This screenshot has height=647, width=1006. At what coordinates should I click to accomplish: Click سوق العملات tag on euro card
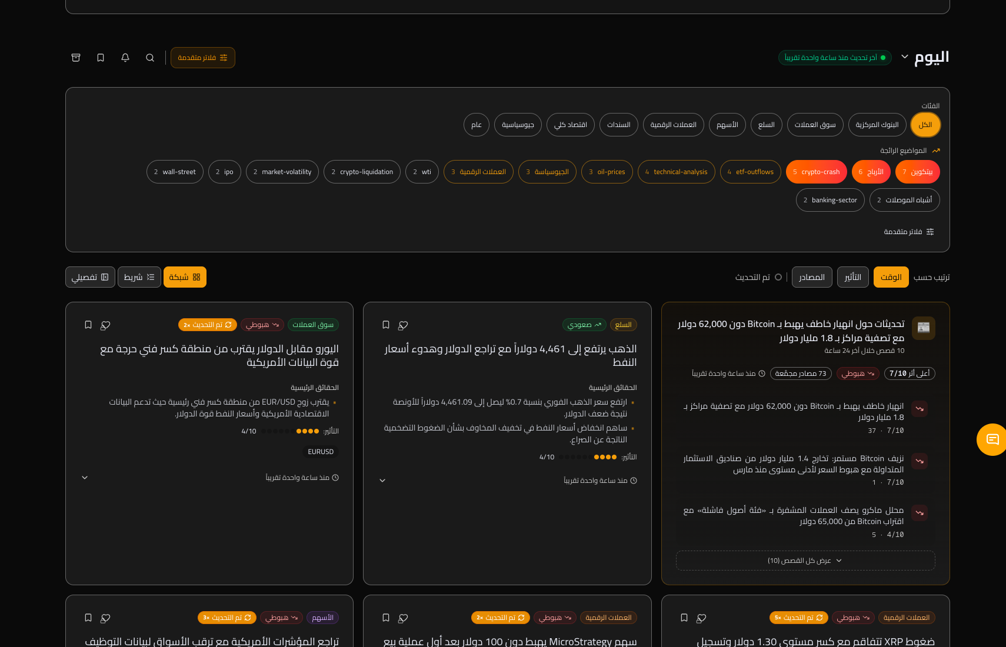point(313,325)
